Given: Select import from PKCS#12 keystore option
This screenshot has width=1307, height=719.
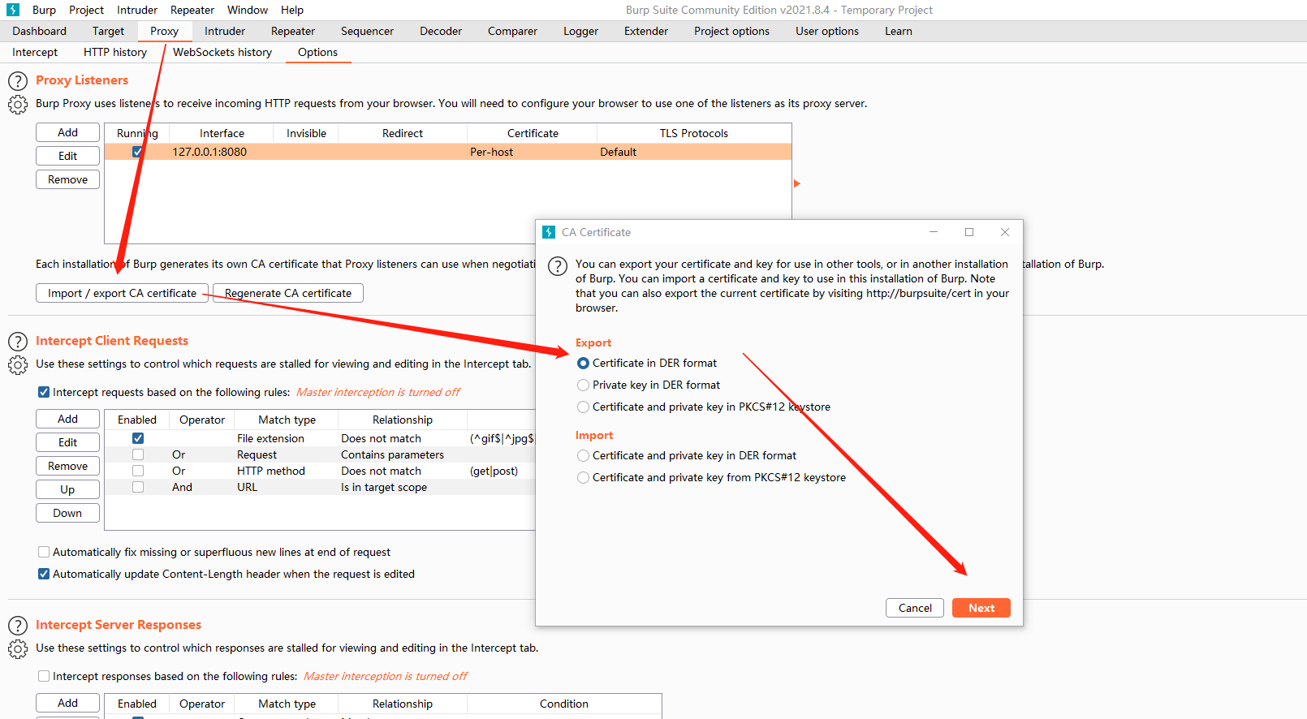Looking at the screenshot, I should click(583, 477).
